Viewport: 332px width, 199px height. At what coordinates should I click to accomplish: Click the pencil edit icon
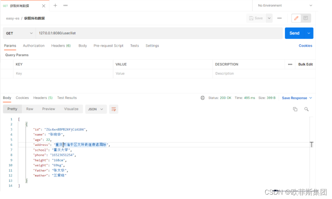296,18
